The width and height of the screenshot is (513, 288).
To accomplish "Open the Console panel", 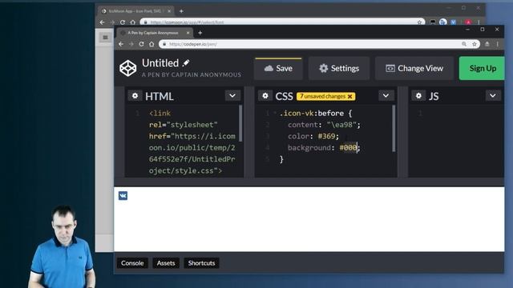I will [x=132, y=263].
